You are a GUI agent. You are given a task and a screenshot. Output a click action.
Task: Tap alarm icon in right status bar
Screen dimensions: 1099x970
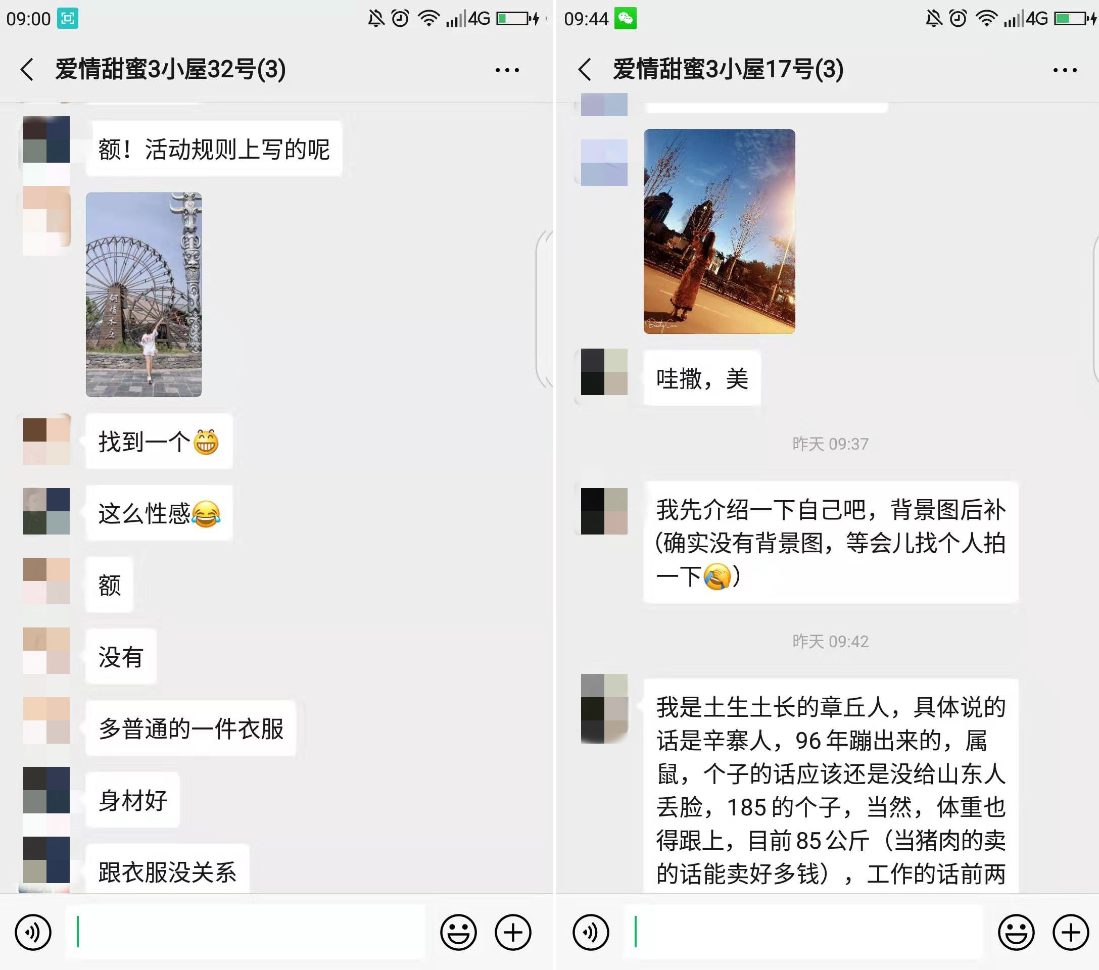click(958, 19)
